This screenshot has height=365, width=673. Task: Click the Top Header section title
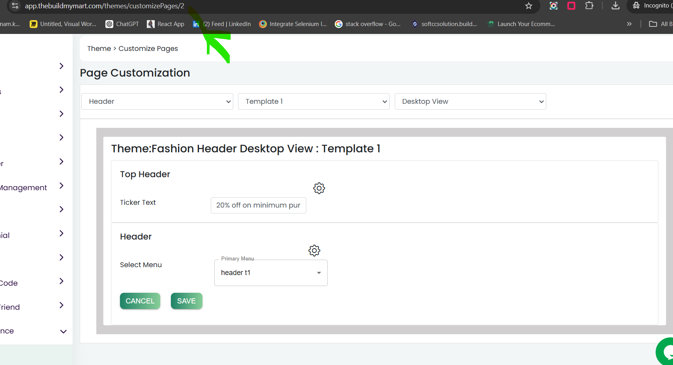[145, 174]
